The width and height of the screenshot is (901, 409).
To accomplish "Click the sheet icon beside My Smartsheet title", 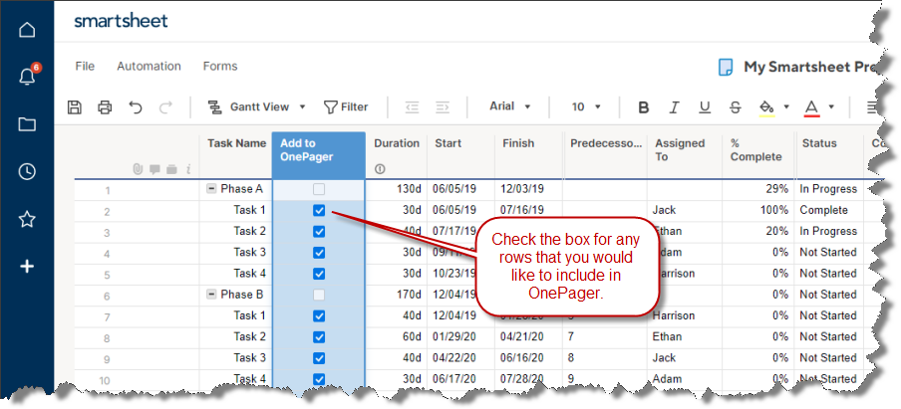I will tap(726, 67).
